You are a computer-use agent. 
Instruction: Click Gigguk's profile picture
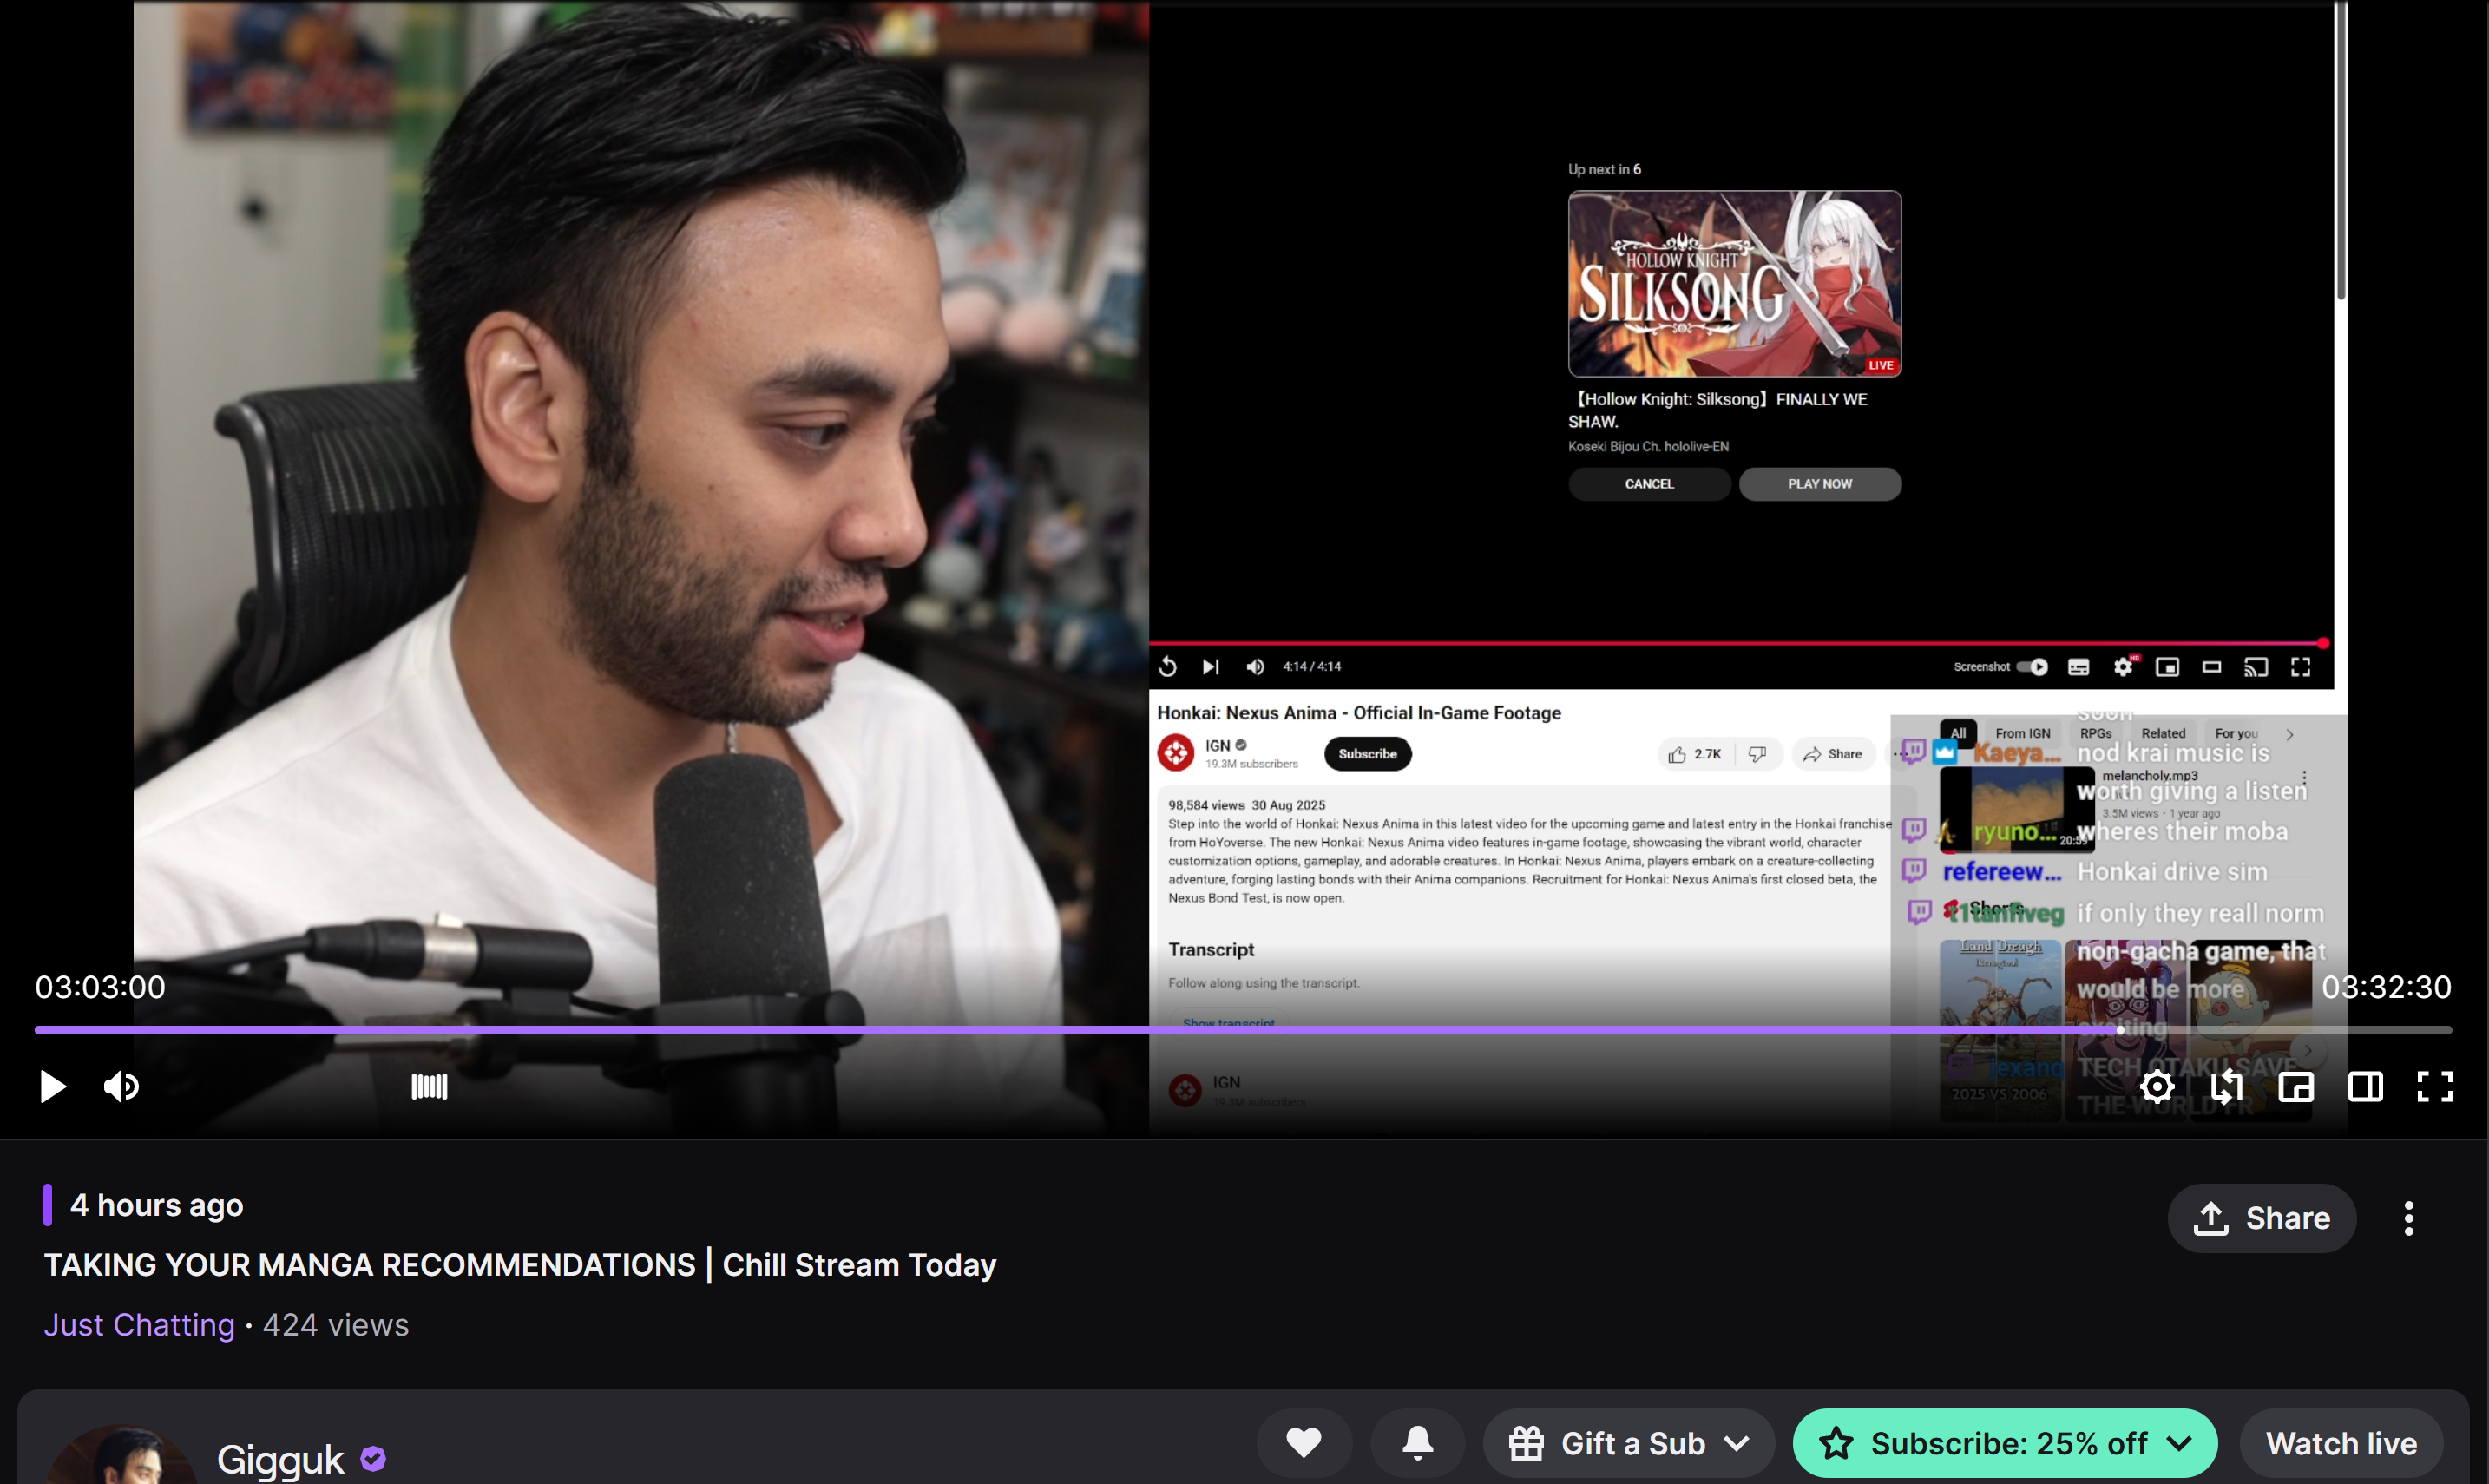tap(120, 1455)
